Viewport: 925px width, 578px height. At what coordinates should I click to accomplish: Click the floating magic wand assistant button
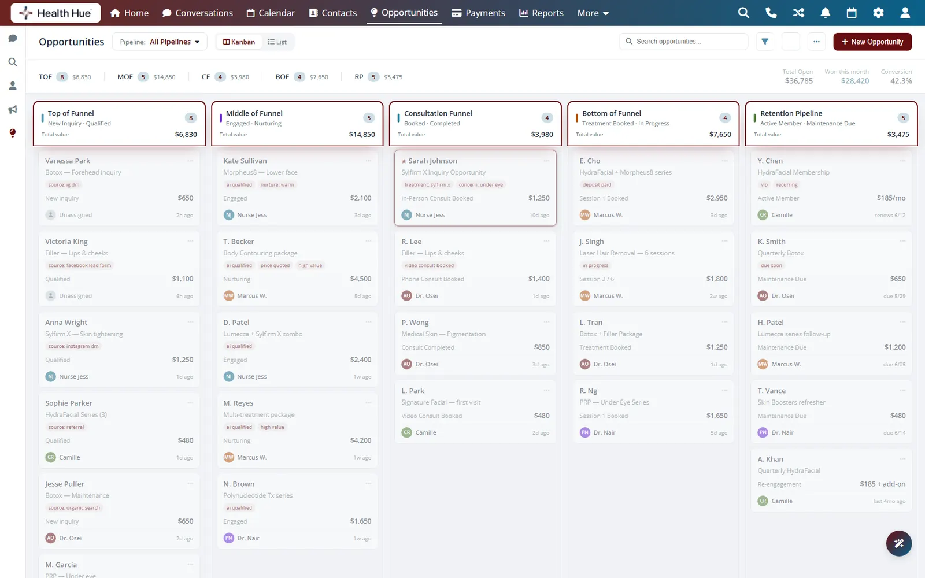pos(899,543)
